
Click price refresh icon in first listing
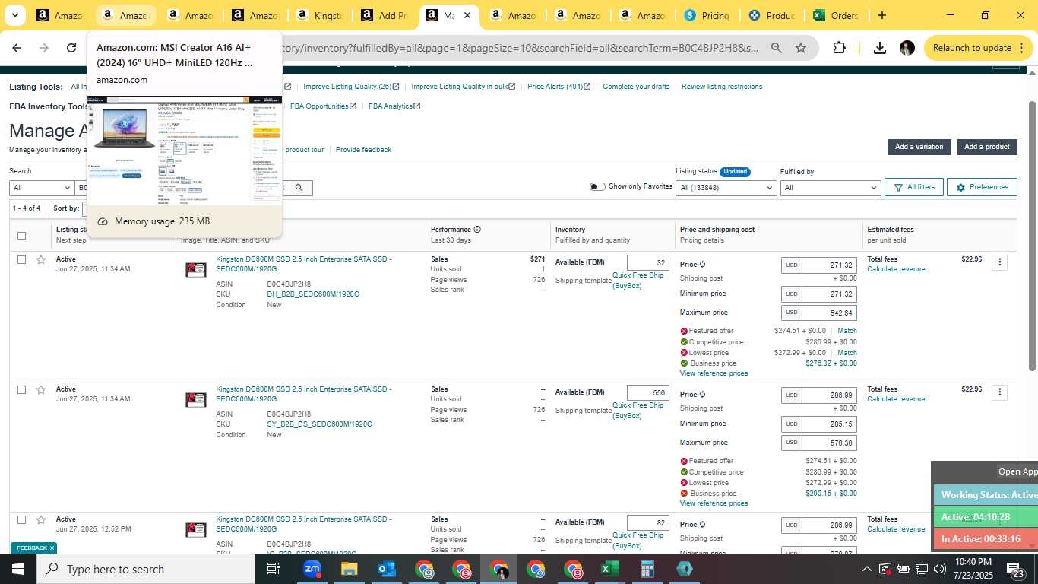click(703, 265)
